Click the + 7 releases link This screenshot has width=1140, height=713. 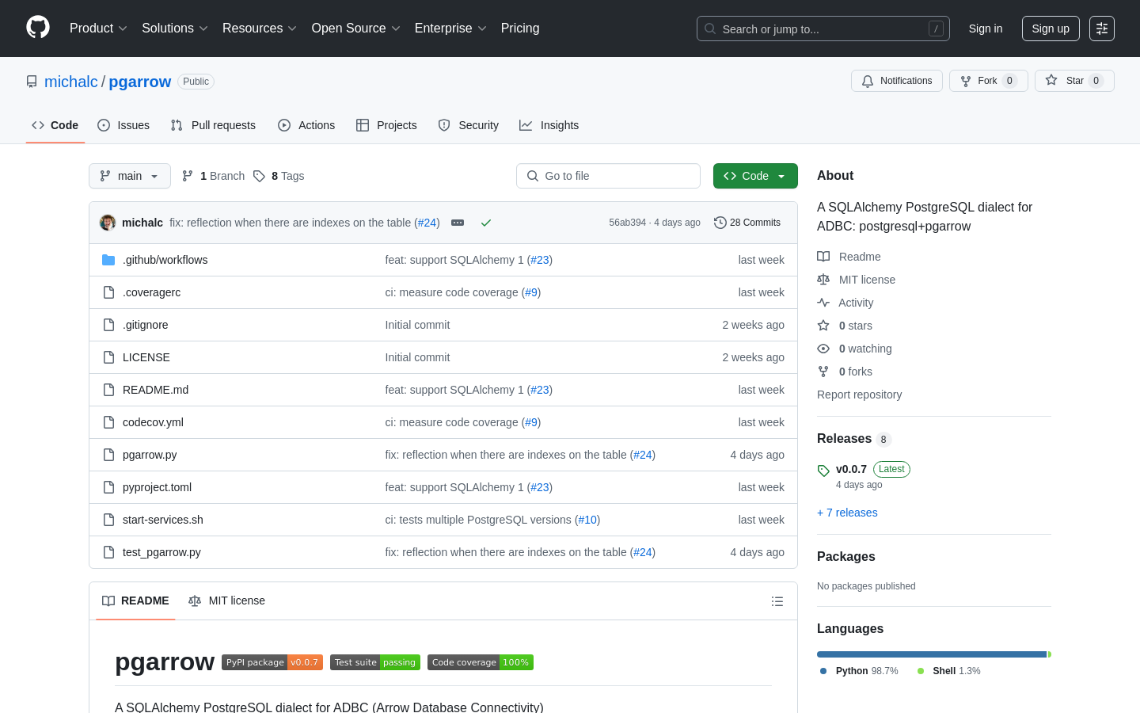[x=847, y=513]
